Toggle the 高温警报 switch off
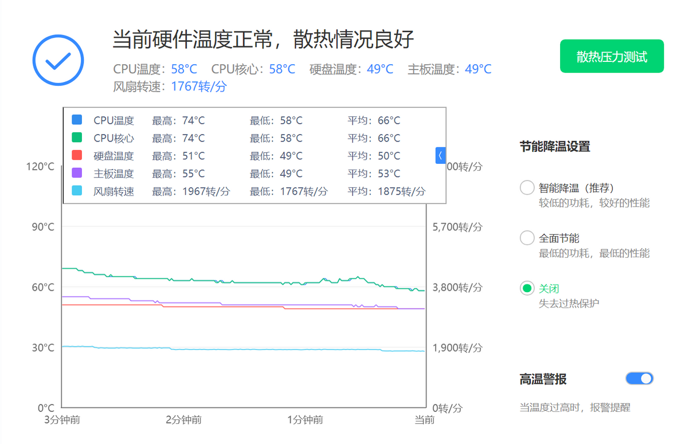 [639, 378]
